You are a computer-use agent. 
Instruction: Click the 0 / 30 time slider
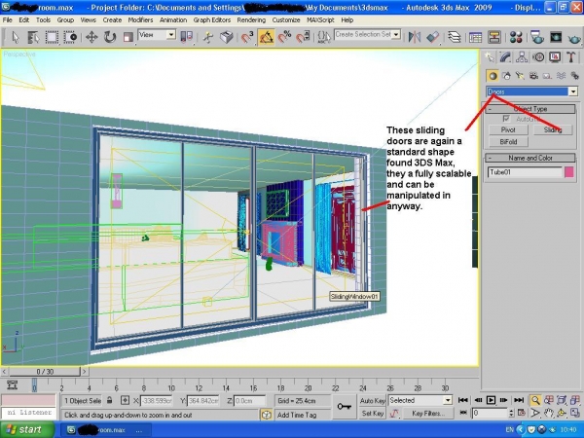pyautogui.click(x=45, y=372)
